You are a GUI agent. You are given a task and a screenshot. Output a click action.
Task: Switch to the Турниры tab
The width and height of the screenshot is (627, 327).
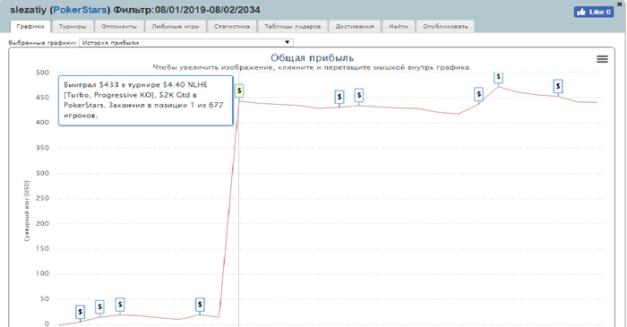pyautogui.click(x=73, y=26)
